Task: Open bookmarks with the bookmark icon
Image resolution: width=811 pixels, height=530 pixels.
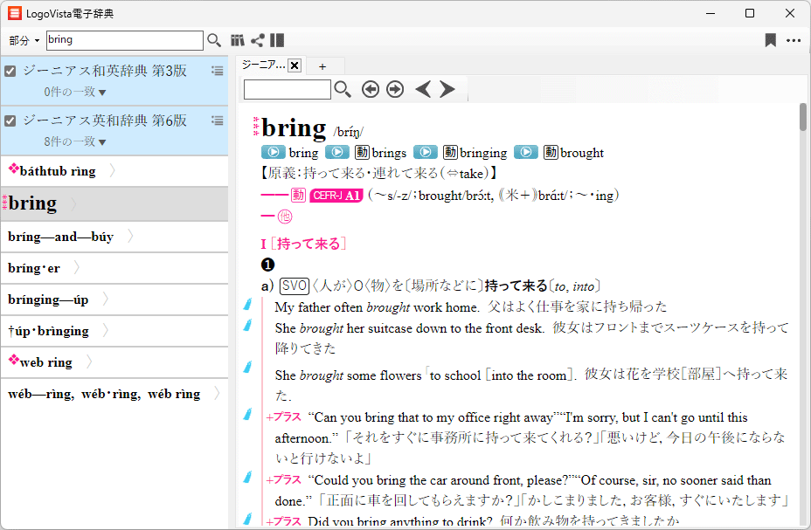Action: point(770,40)
